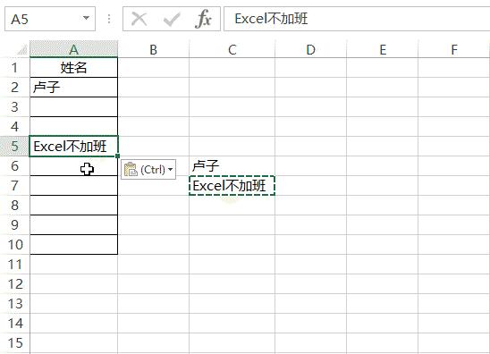The width and height of the screenshot is (490, 354).
Task: Select column C header
Action: coord(232,49)
